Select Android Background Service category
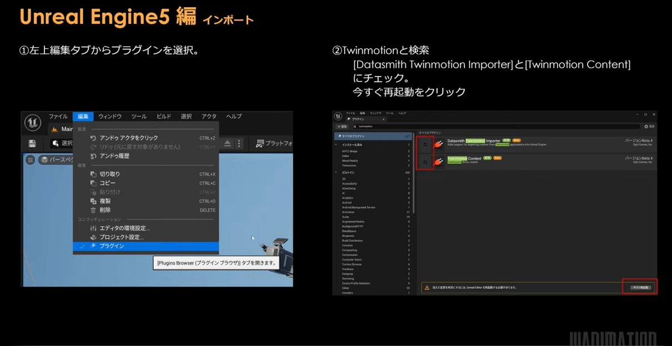 point(374,207)
